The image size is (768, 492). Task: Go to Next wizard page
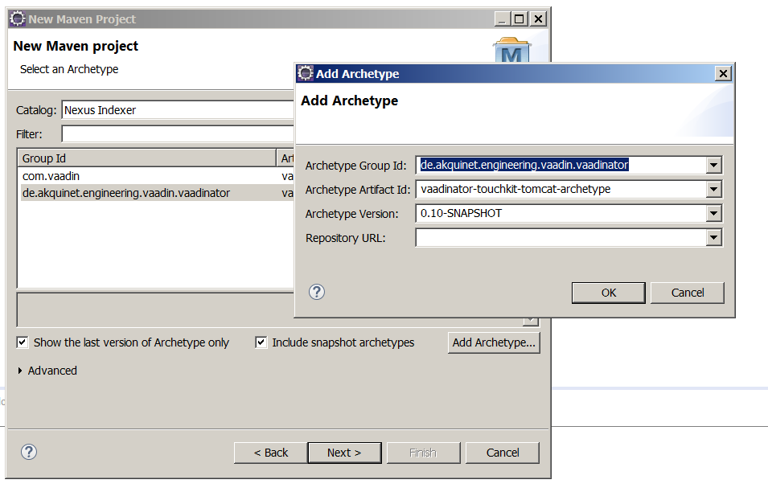(x=344, y=453)
